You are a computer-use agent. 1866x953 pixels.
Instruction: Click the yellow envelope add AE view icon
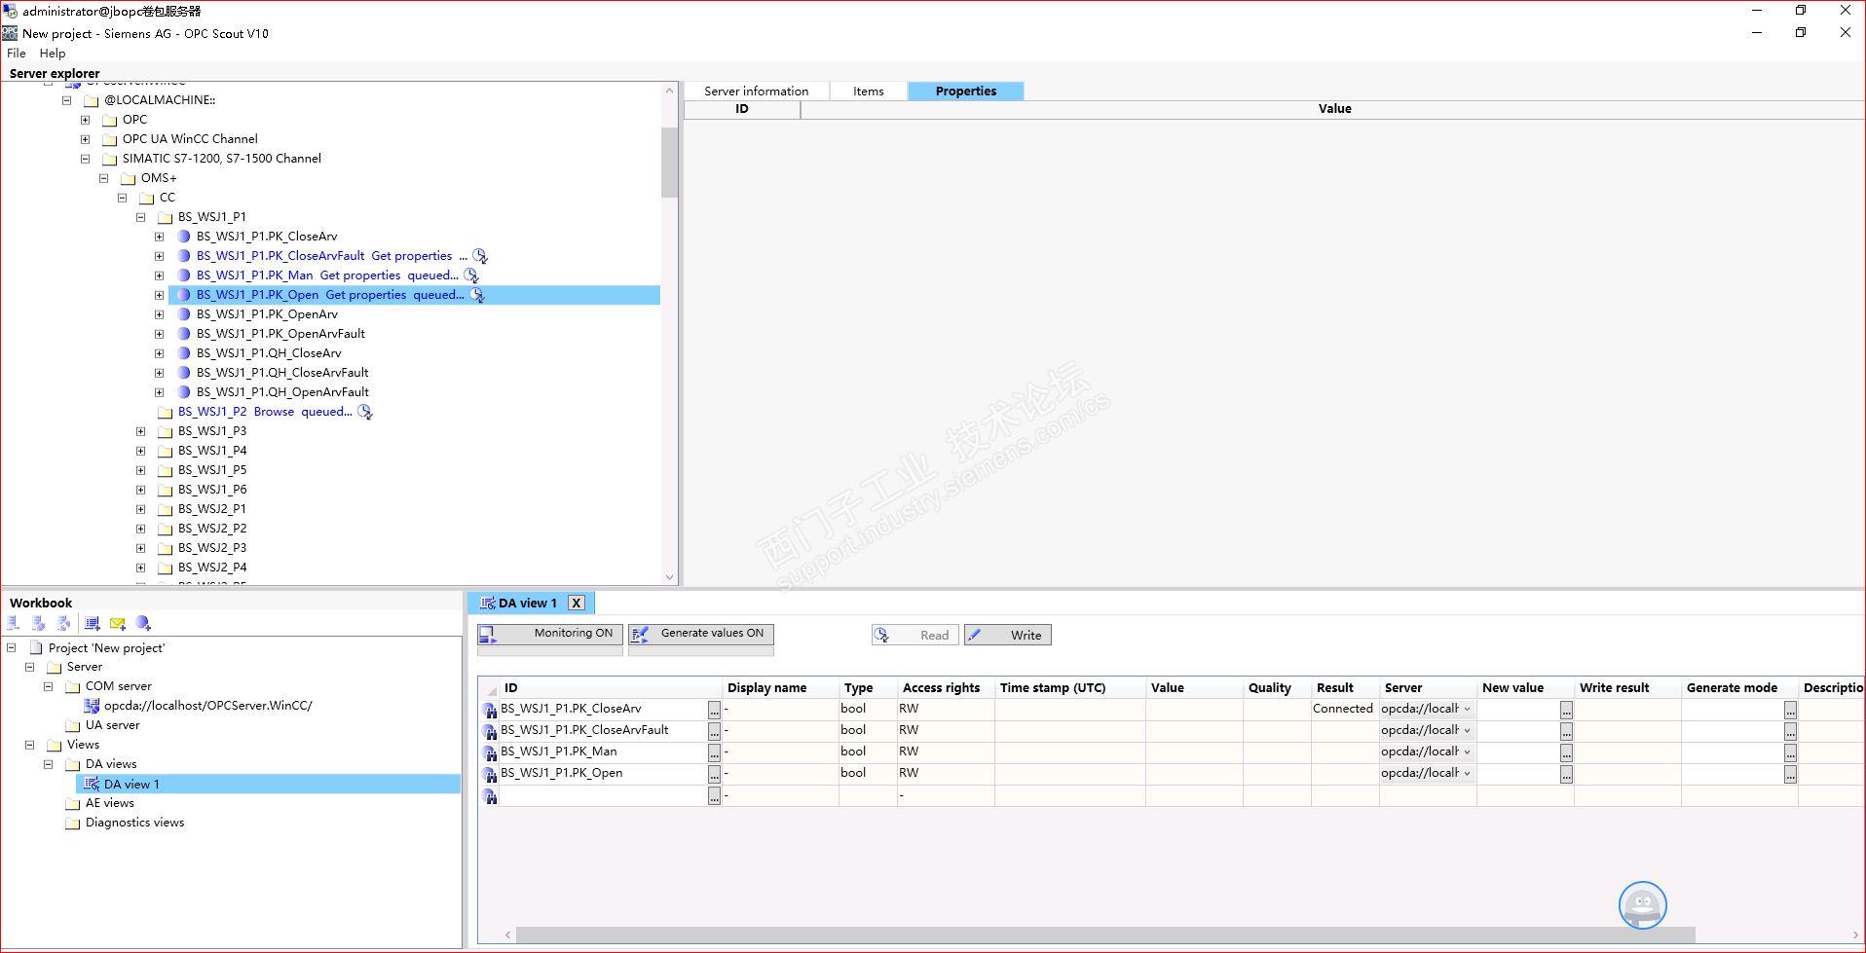(118, 623)
